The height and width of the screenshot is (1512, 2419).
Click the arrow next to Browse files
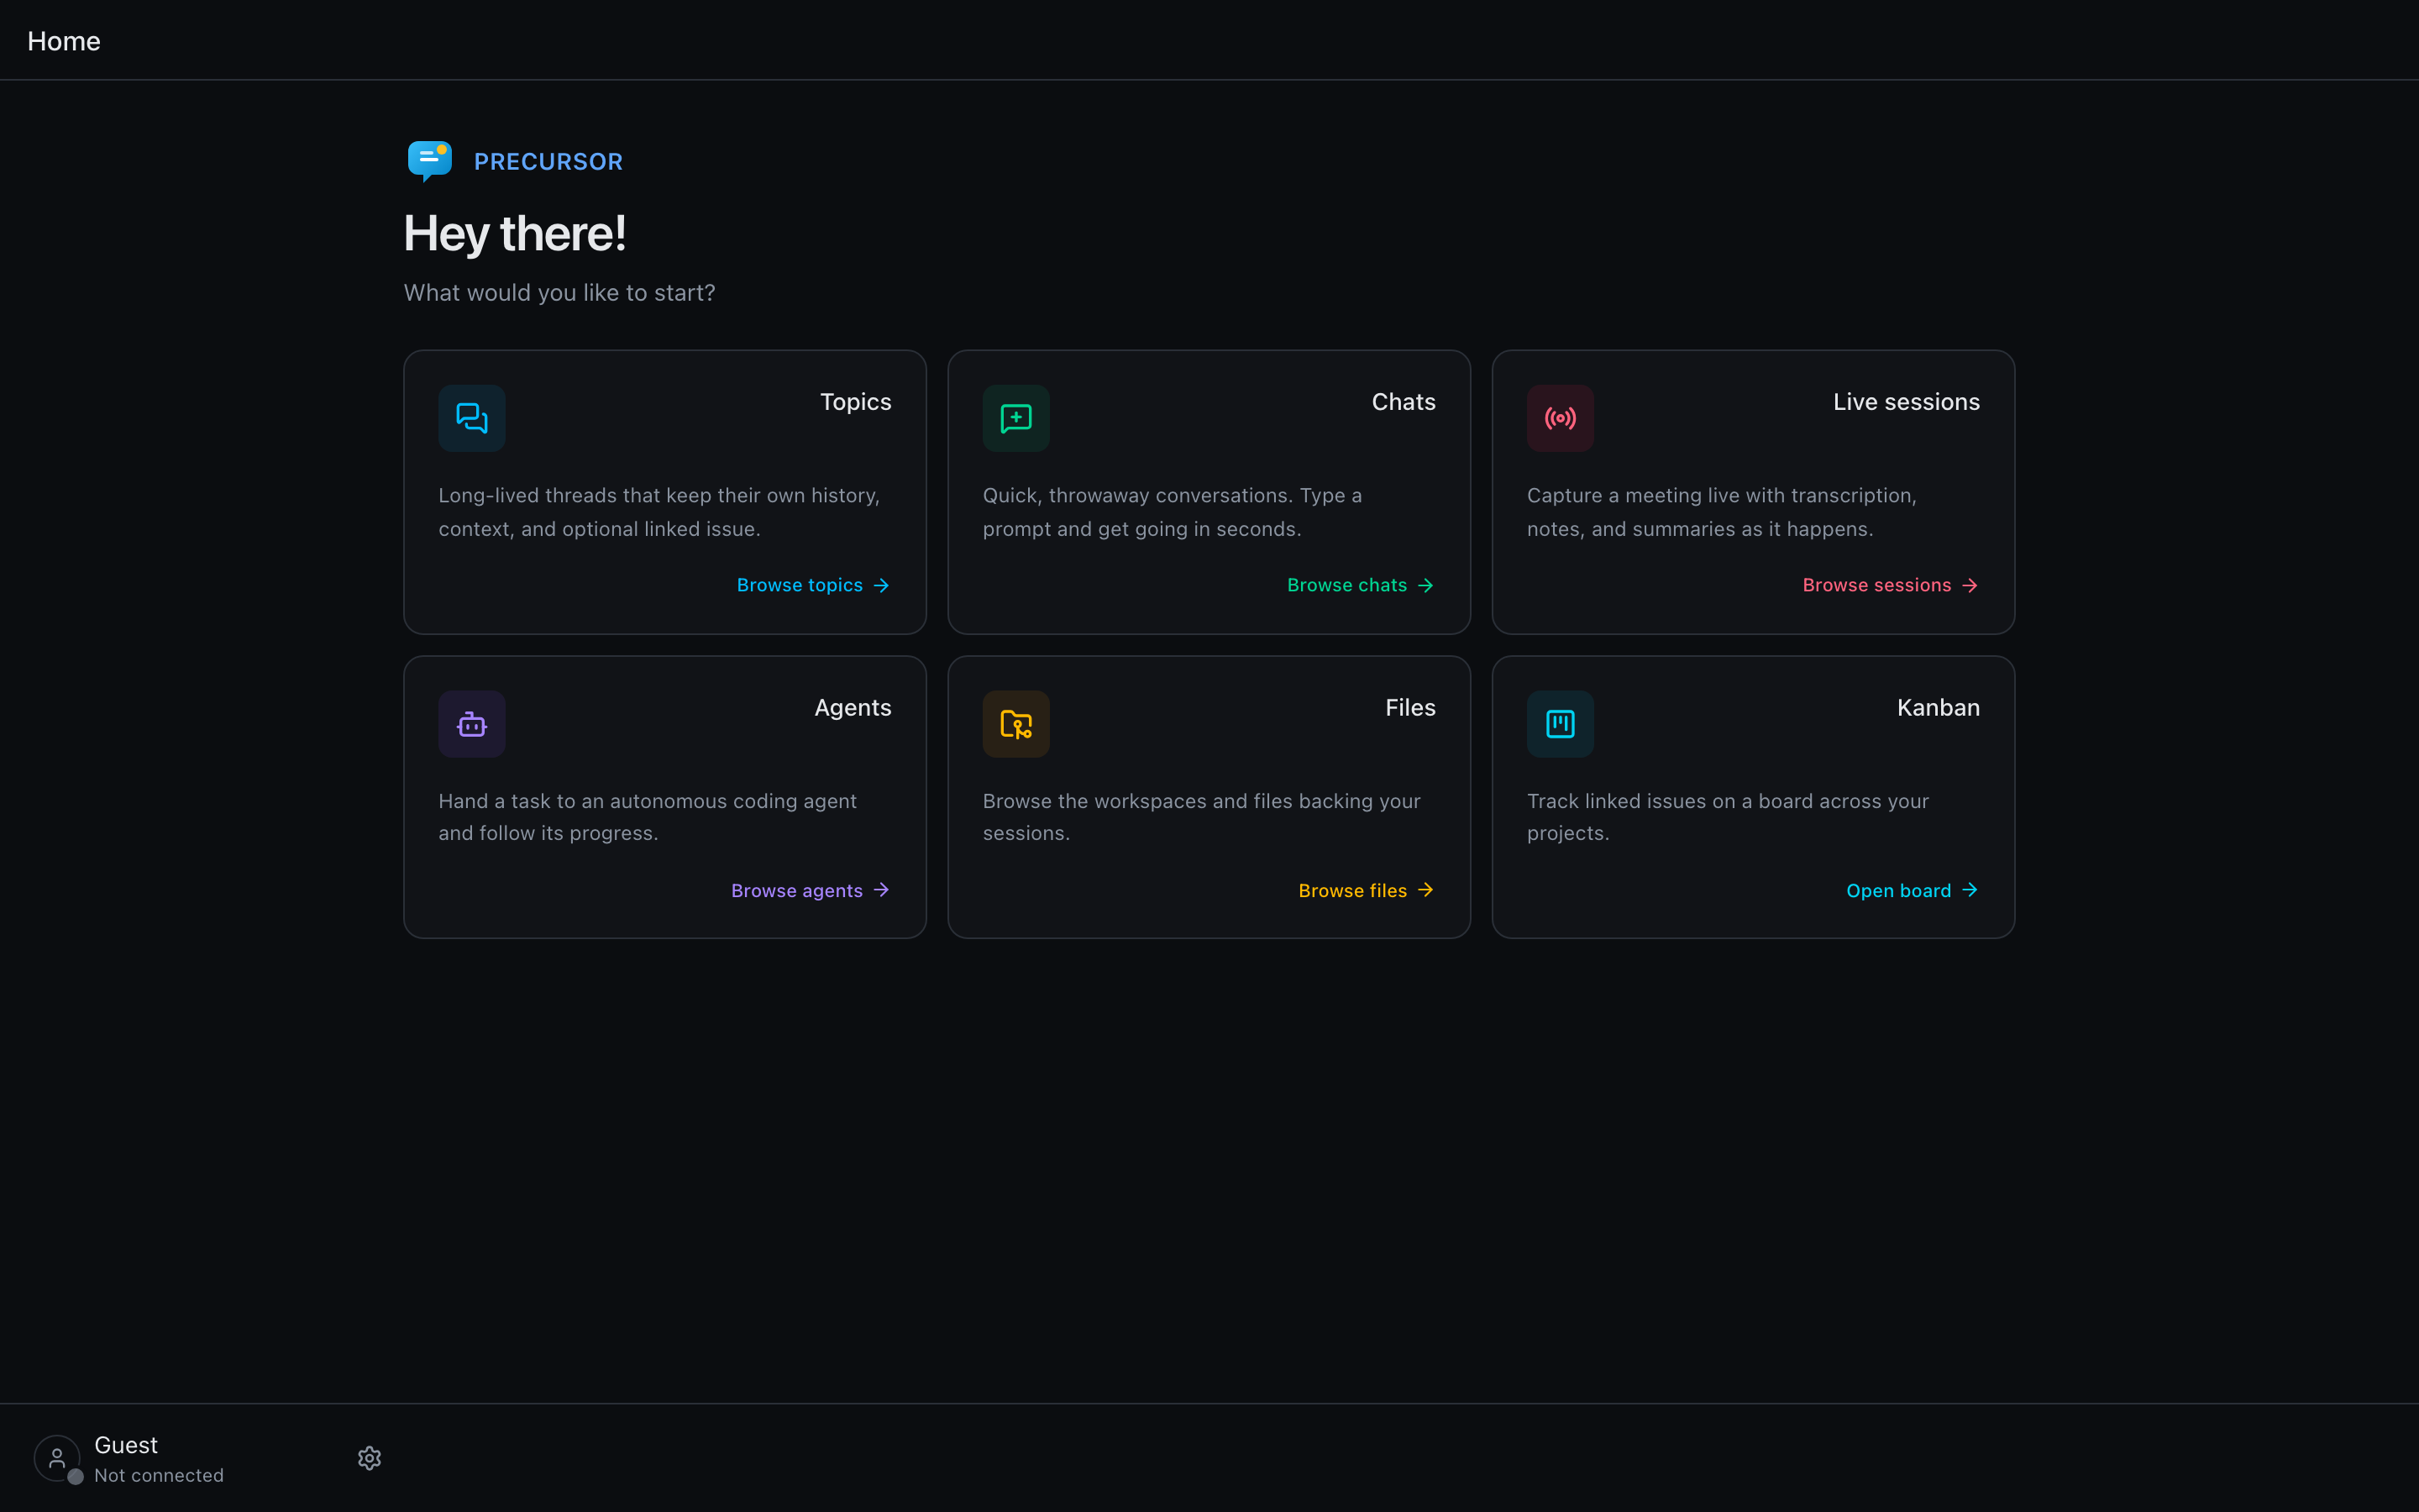(x=1425, y=890)
